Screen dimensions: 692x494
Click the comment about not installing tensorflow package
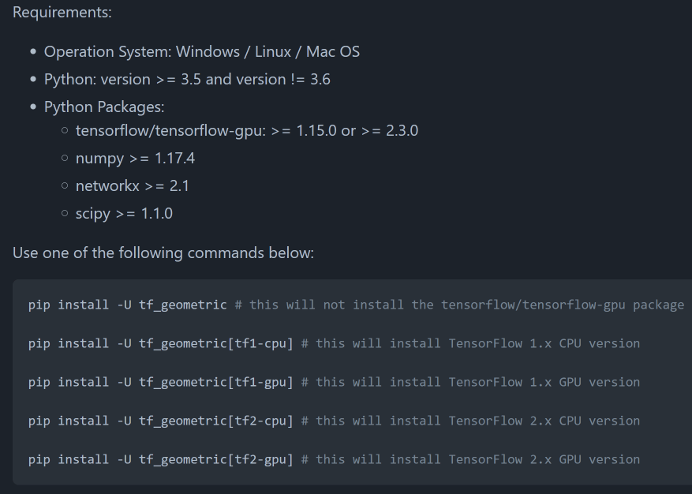460,305
